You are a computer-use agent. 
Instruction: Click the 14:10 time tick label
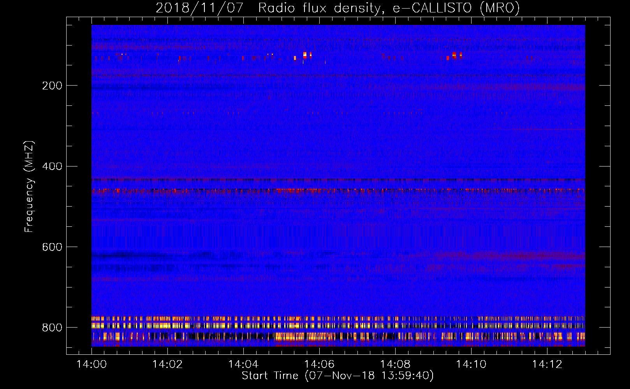pyautogui.click(x=471, y=364)
